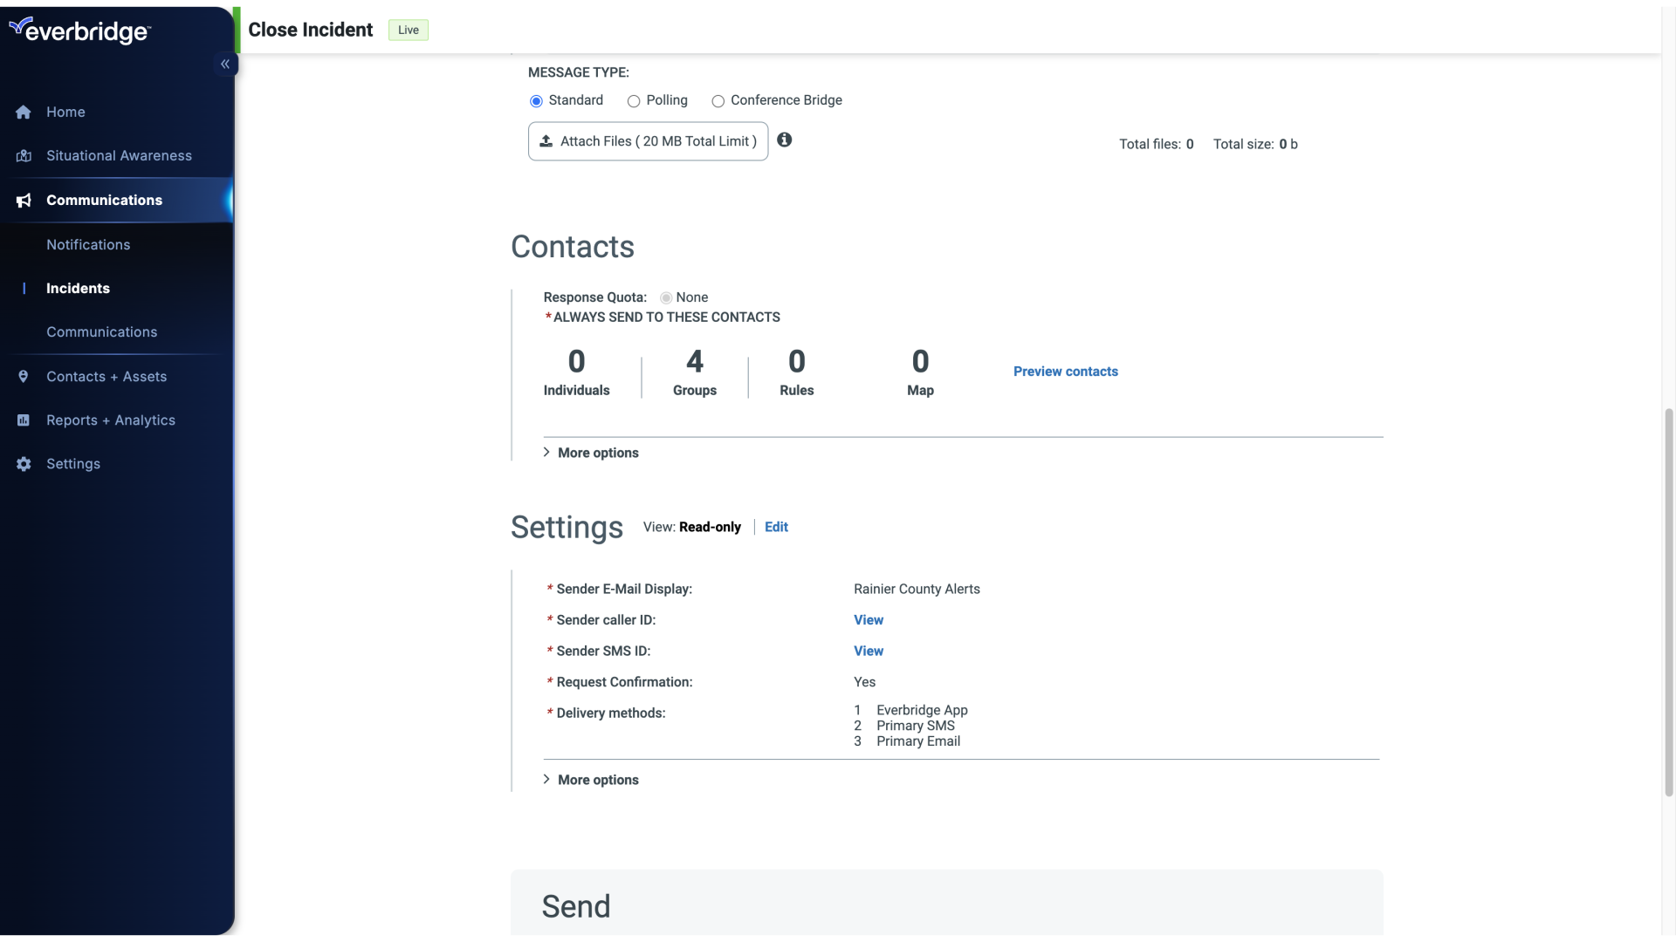The height and width of the screenshot is (942, 1676).
Task: Select the Standard message type
Action: (x=536, y=101)
